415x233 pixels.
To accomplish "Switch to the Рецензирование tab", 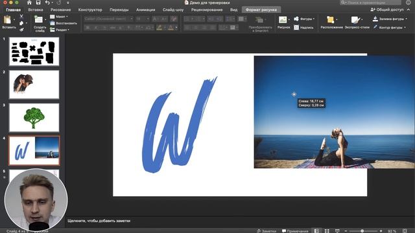I will (207, 10).
